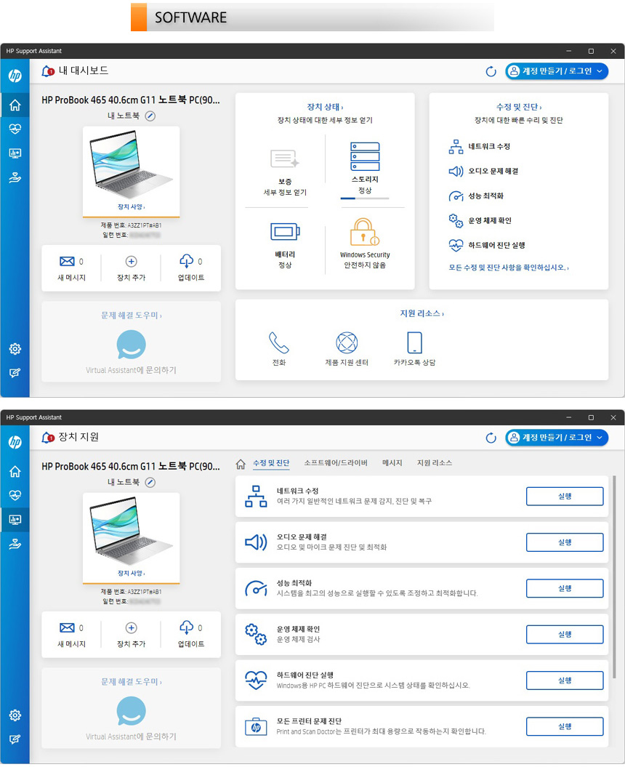
Task: Expand 계정 만들기 / 로그인 in the 장치 지원 window
Action: (x=557, y=438)
